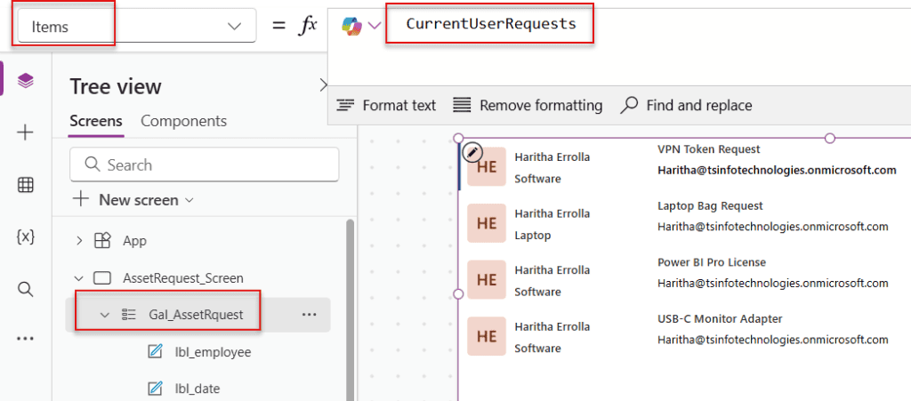Click 'USB-C Monitor Adapter' text
911x401 pixels.
click(x=720, y=318)
